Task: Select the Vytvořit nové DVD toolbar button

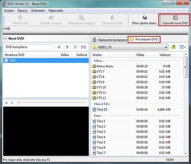Action: [x=175, y=20]
